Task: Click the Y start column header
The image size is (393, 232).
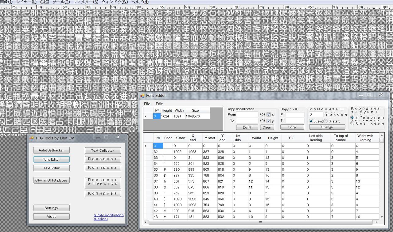Action: (x=210, y=138)
